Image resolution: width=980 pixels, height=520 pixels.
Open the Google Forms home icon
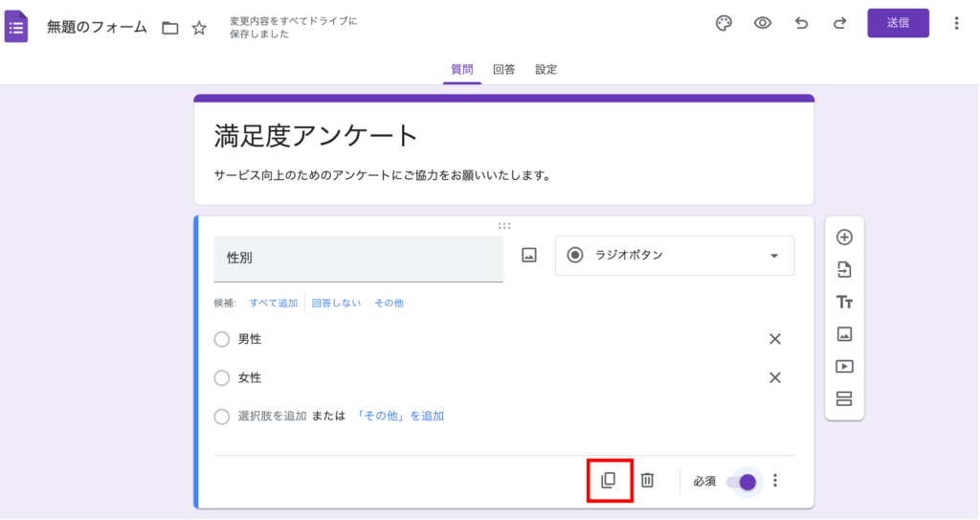[x=16, y=26]
